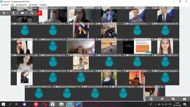This screenshot has height=107, width=190.
Task: Click the fullscreen expand icon bottom right
Action: point(184,99)
